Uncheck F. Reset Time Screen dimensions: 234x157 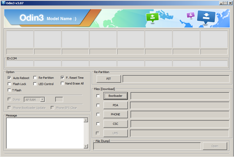click(x=62, y=78)
